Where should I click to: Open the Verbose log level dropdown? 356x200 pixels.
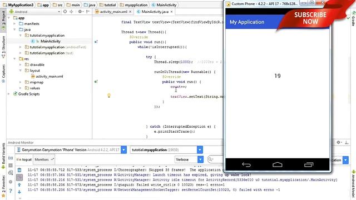(x=200, y=159)
